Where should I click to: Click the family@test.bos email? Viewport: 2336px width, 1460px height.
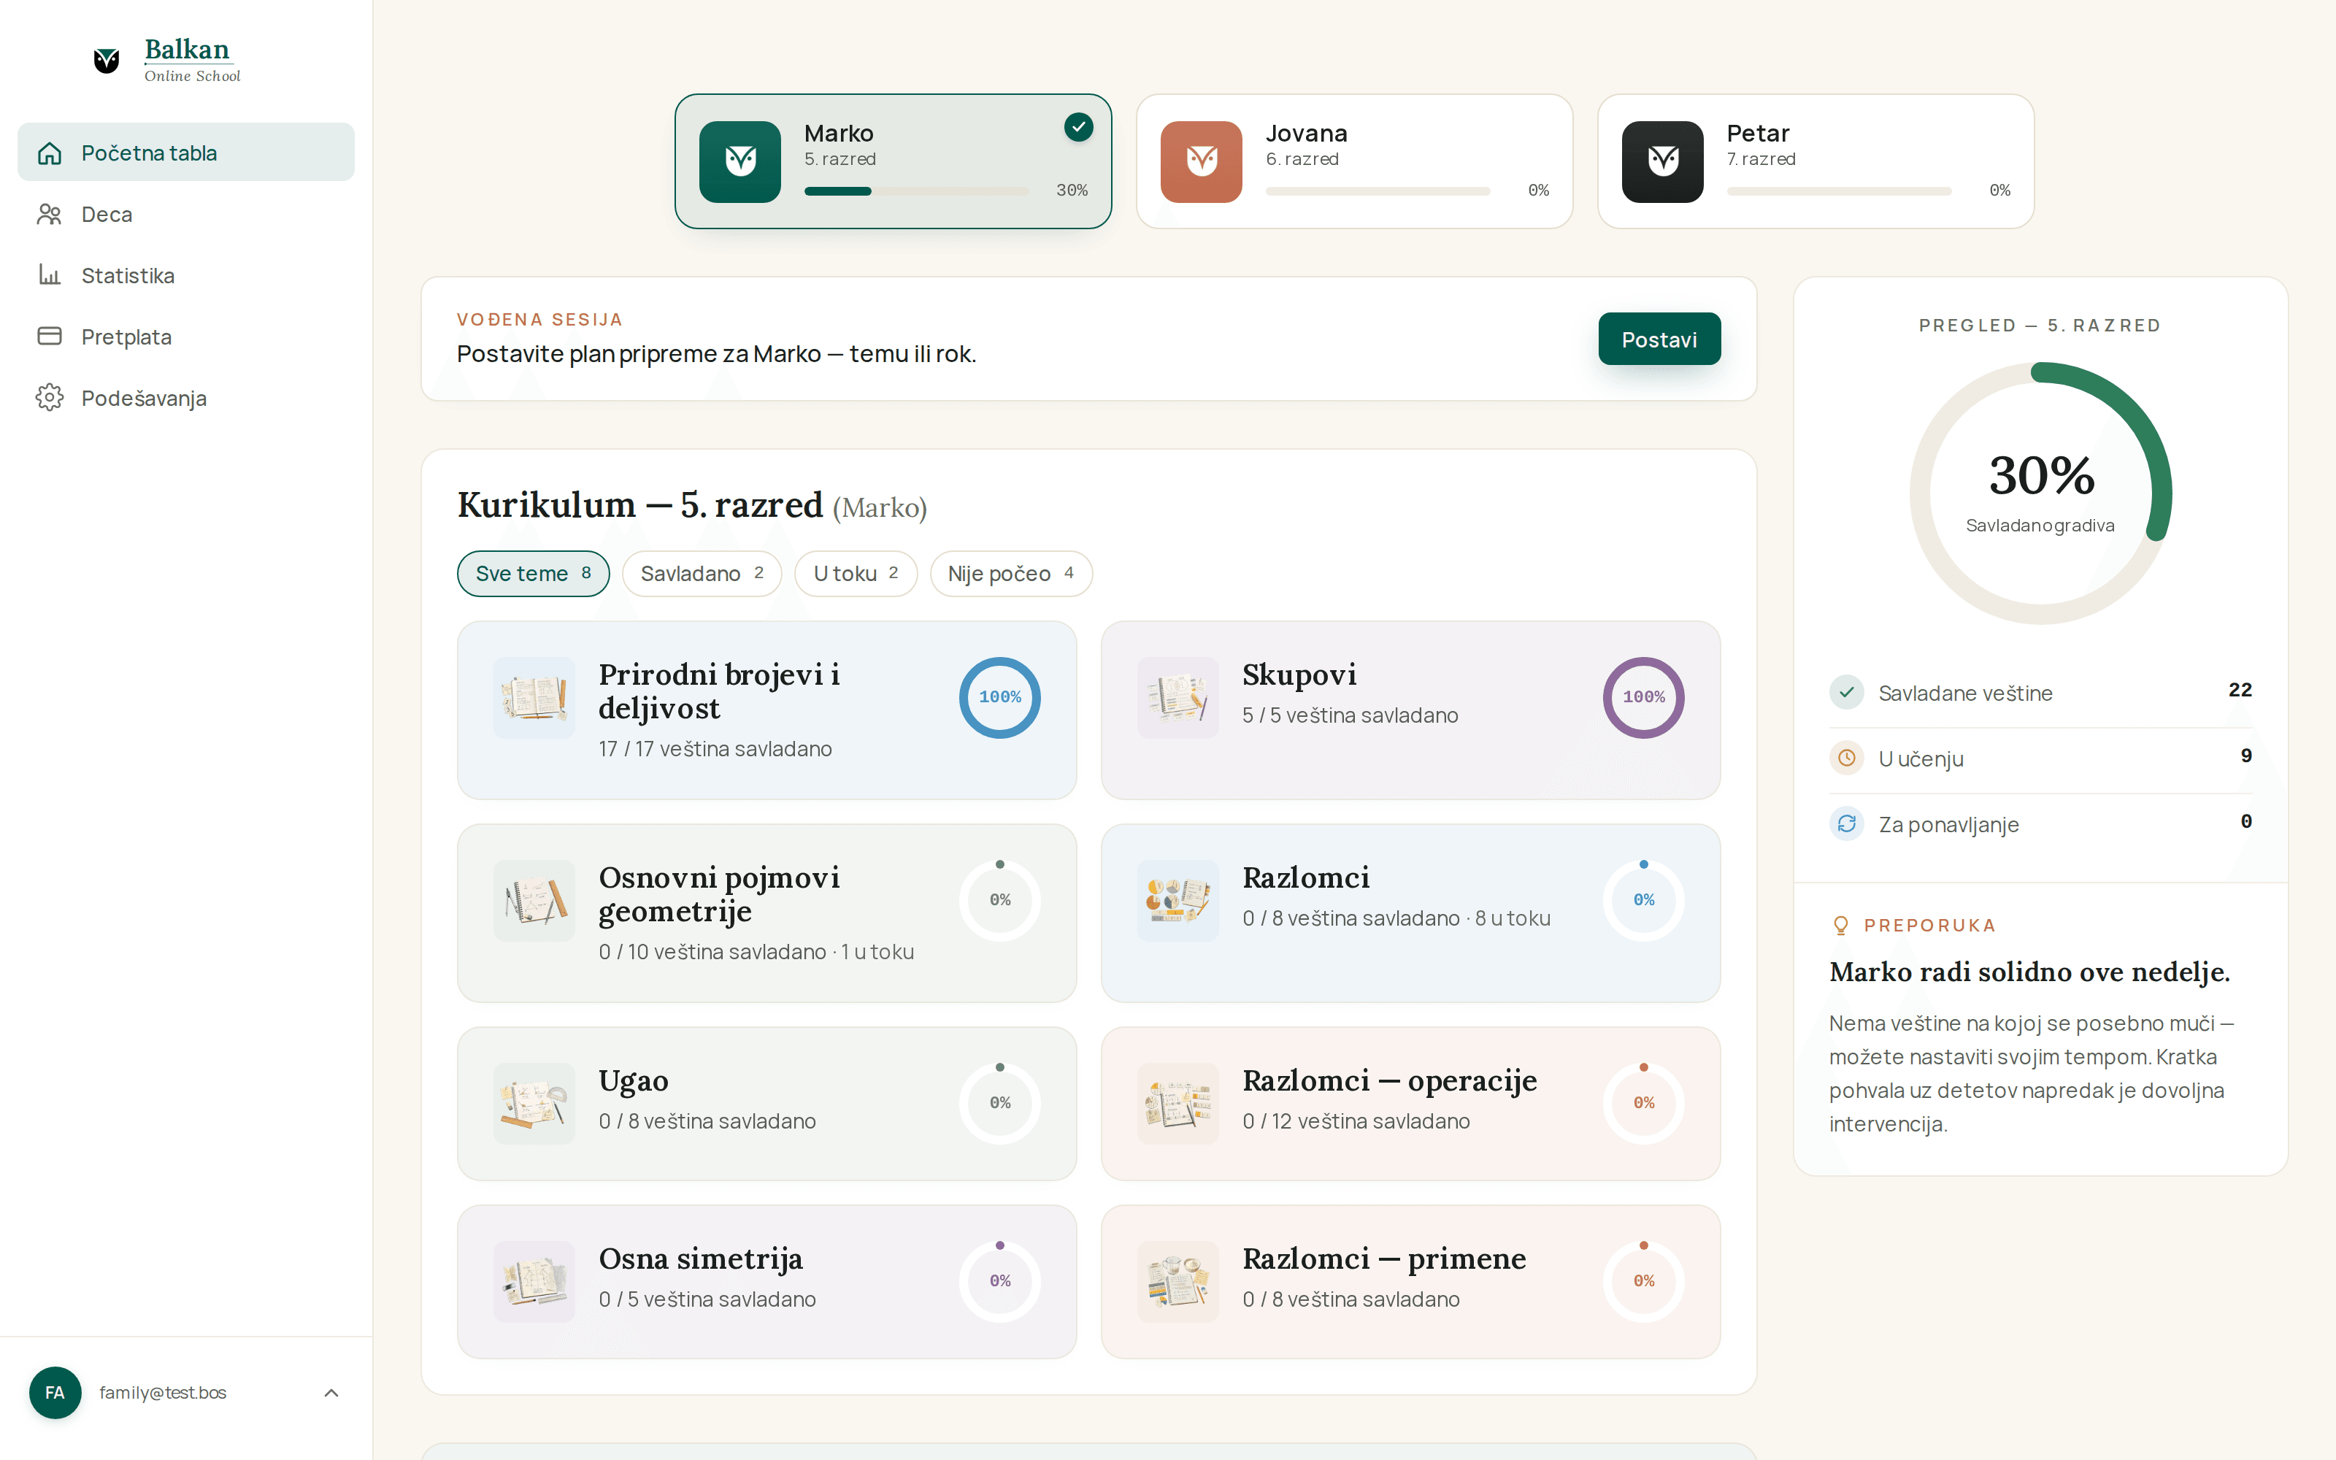(162, 1392)
